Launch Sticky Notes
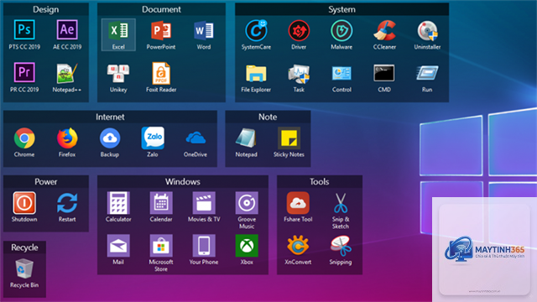This screenshot has width=537, height=302. click(289, 138)
